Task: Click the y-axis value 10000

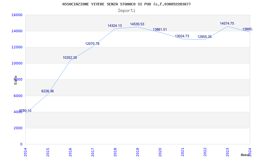Action: coord(17,64)
